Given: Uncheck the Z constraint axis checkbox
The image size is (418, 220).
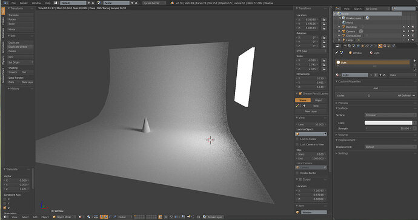Looking at the screenshot, I should tap(5, 207).
